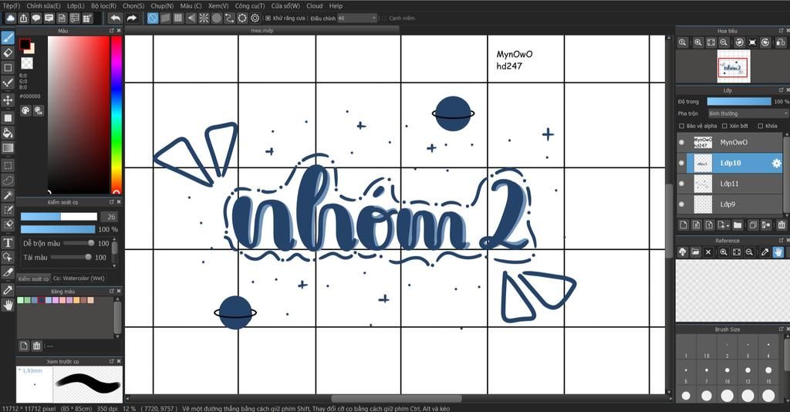Toggle the Cạnh mềm checkbox
This screenshot has width=790, height=412.
(x=384, y=19)
